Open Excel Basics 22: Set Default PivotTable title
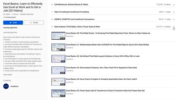The image size is (179, 100). 103,56
